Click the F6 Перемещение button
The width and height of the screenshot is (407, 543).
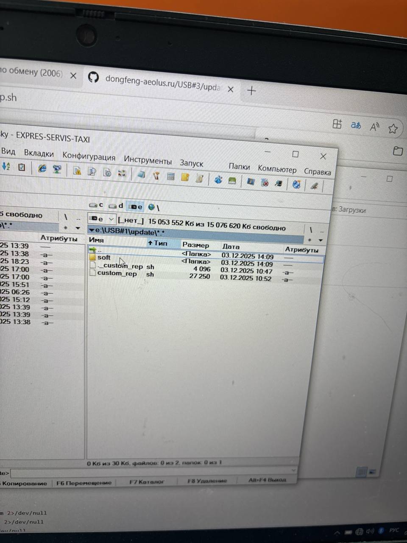pyautogui.click(x=84, y=483)
